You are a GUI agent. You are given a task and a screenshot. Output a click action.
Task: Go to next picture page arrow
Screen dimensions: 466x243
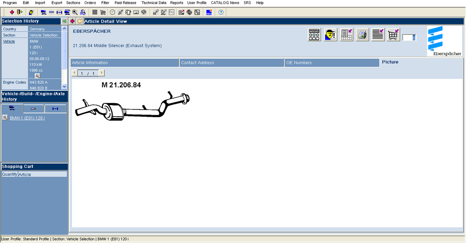pos(102,73)
